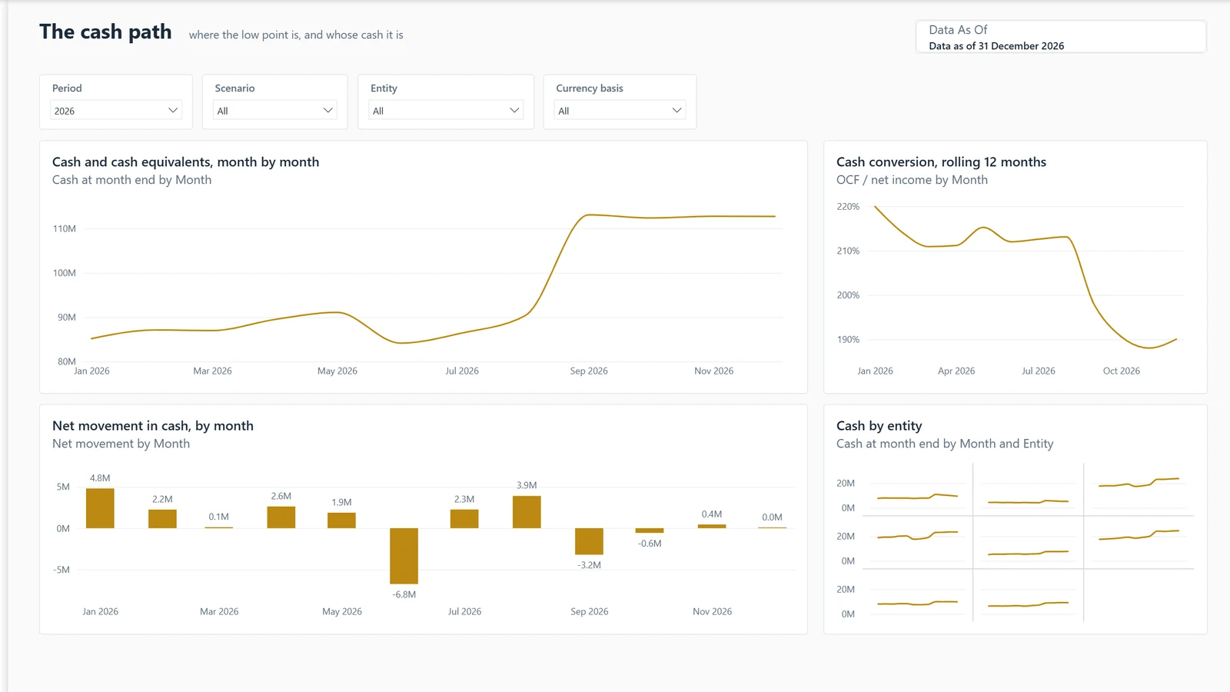Image resolution: width=1230 pixels, height=692 pixels.
Task: Click the -5M axis label
Action: [x=61, y=570]
